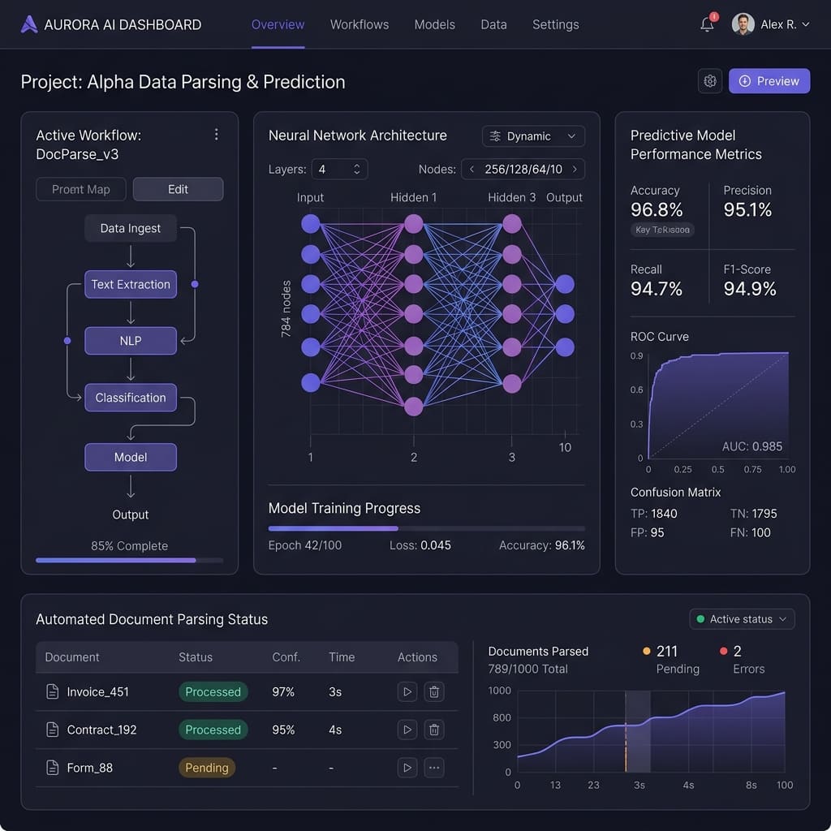This screenshot has height=831, width=831.
Task: Click the Promt Map button
Action: point(81,189)
